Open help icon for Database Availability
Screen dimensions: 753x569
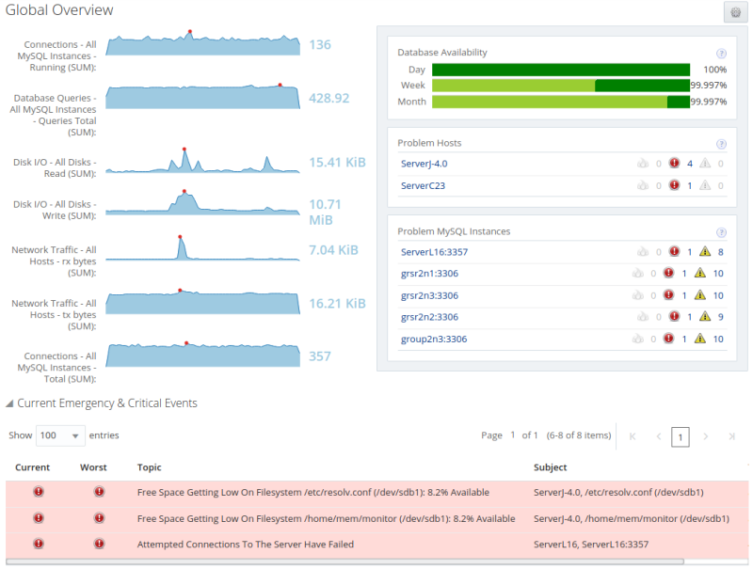click(x=721, y=54)
